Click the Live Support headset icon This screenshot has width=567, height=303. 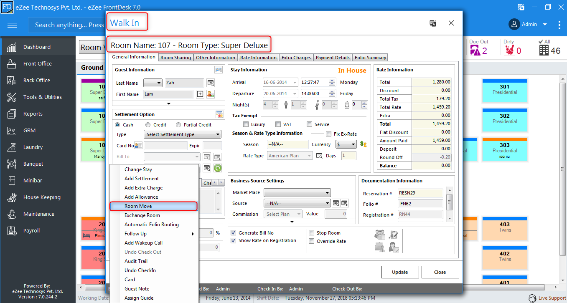pyautogui.click(x=532, y=298)
